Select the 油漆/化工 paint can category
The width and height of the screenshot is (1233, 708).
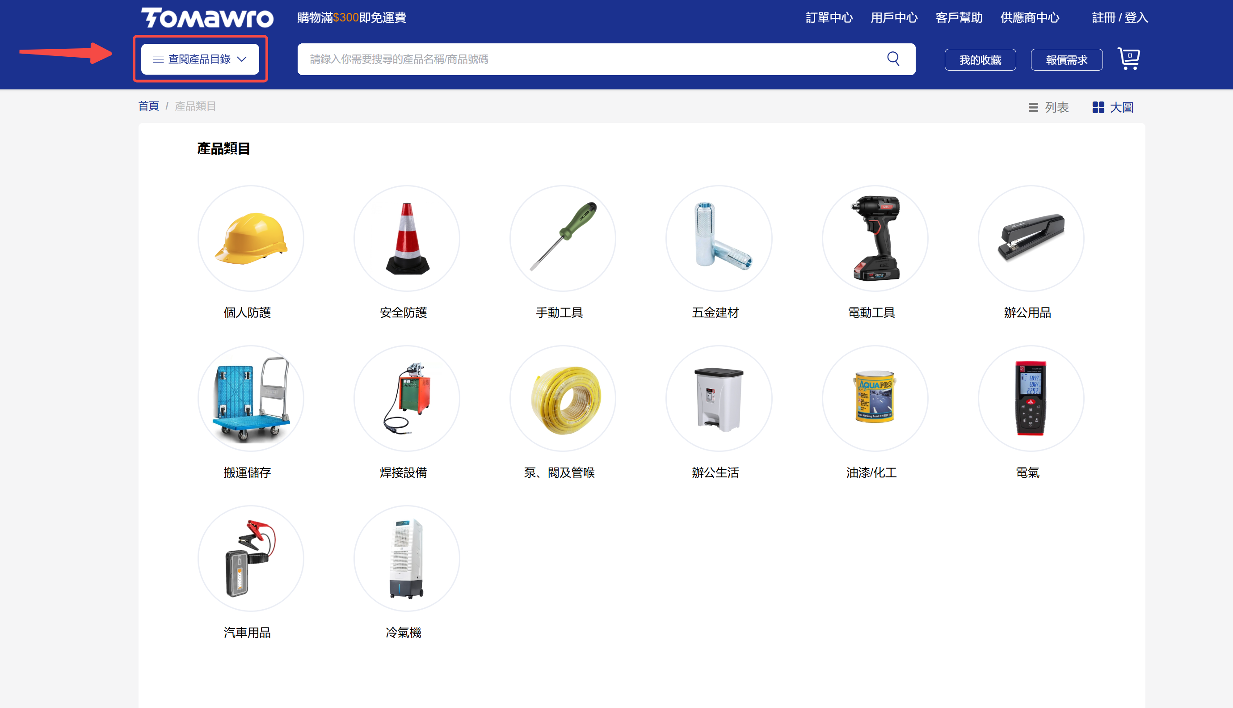click(875, 398)
